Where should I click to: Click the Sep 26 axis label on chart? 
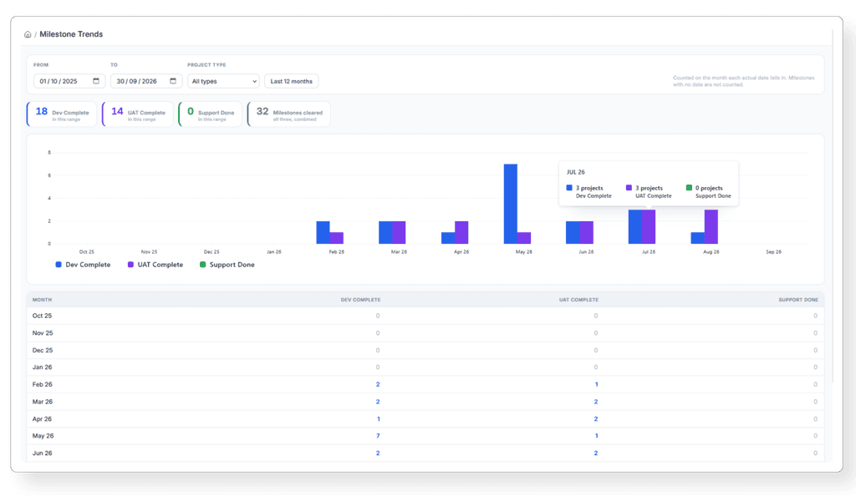tap(773, 252)
